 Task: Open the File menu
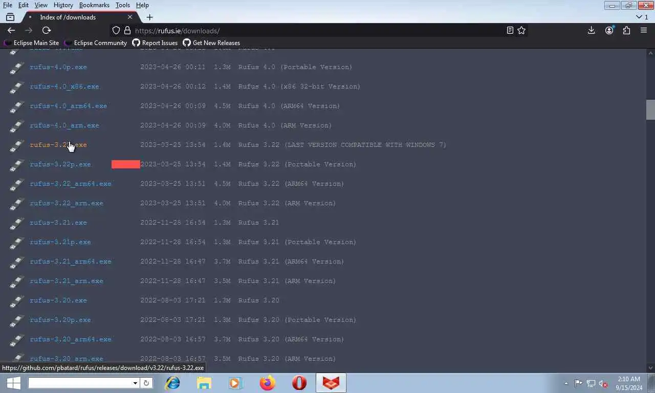point(8,5)
